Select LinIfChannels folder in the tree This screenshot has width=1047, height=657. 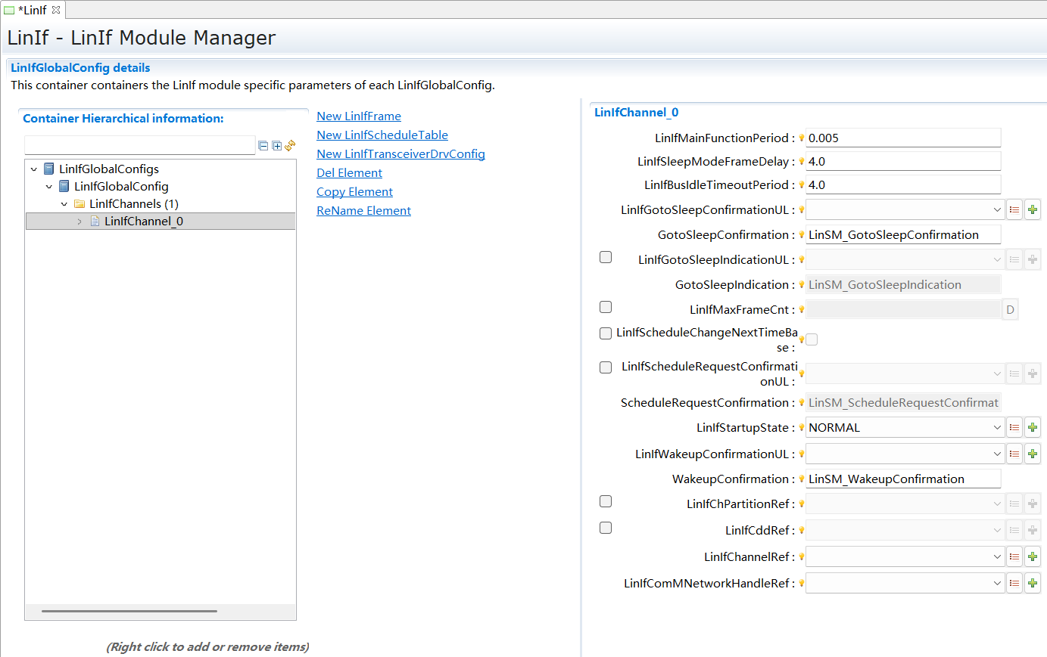click(133, 204)
